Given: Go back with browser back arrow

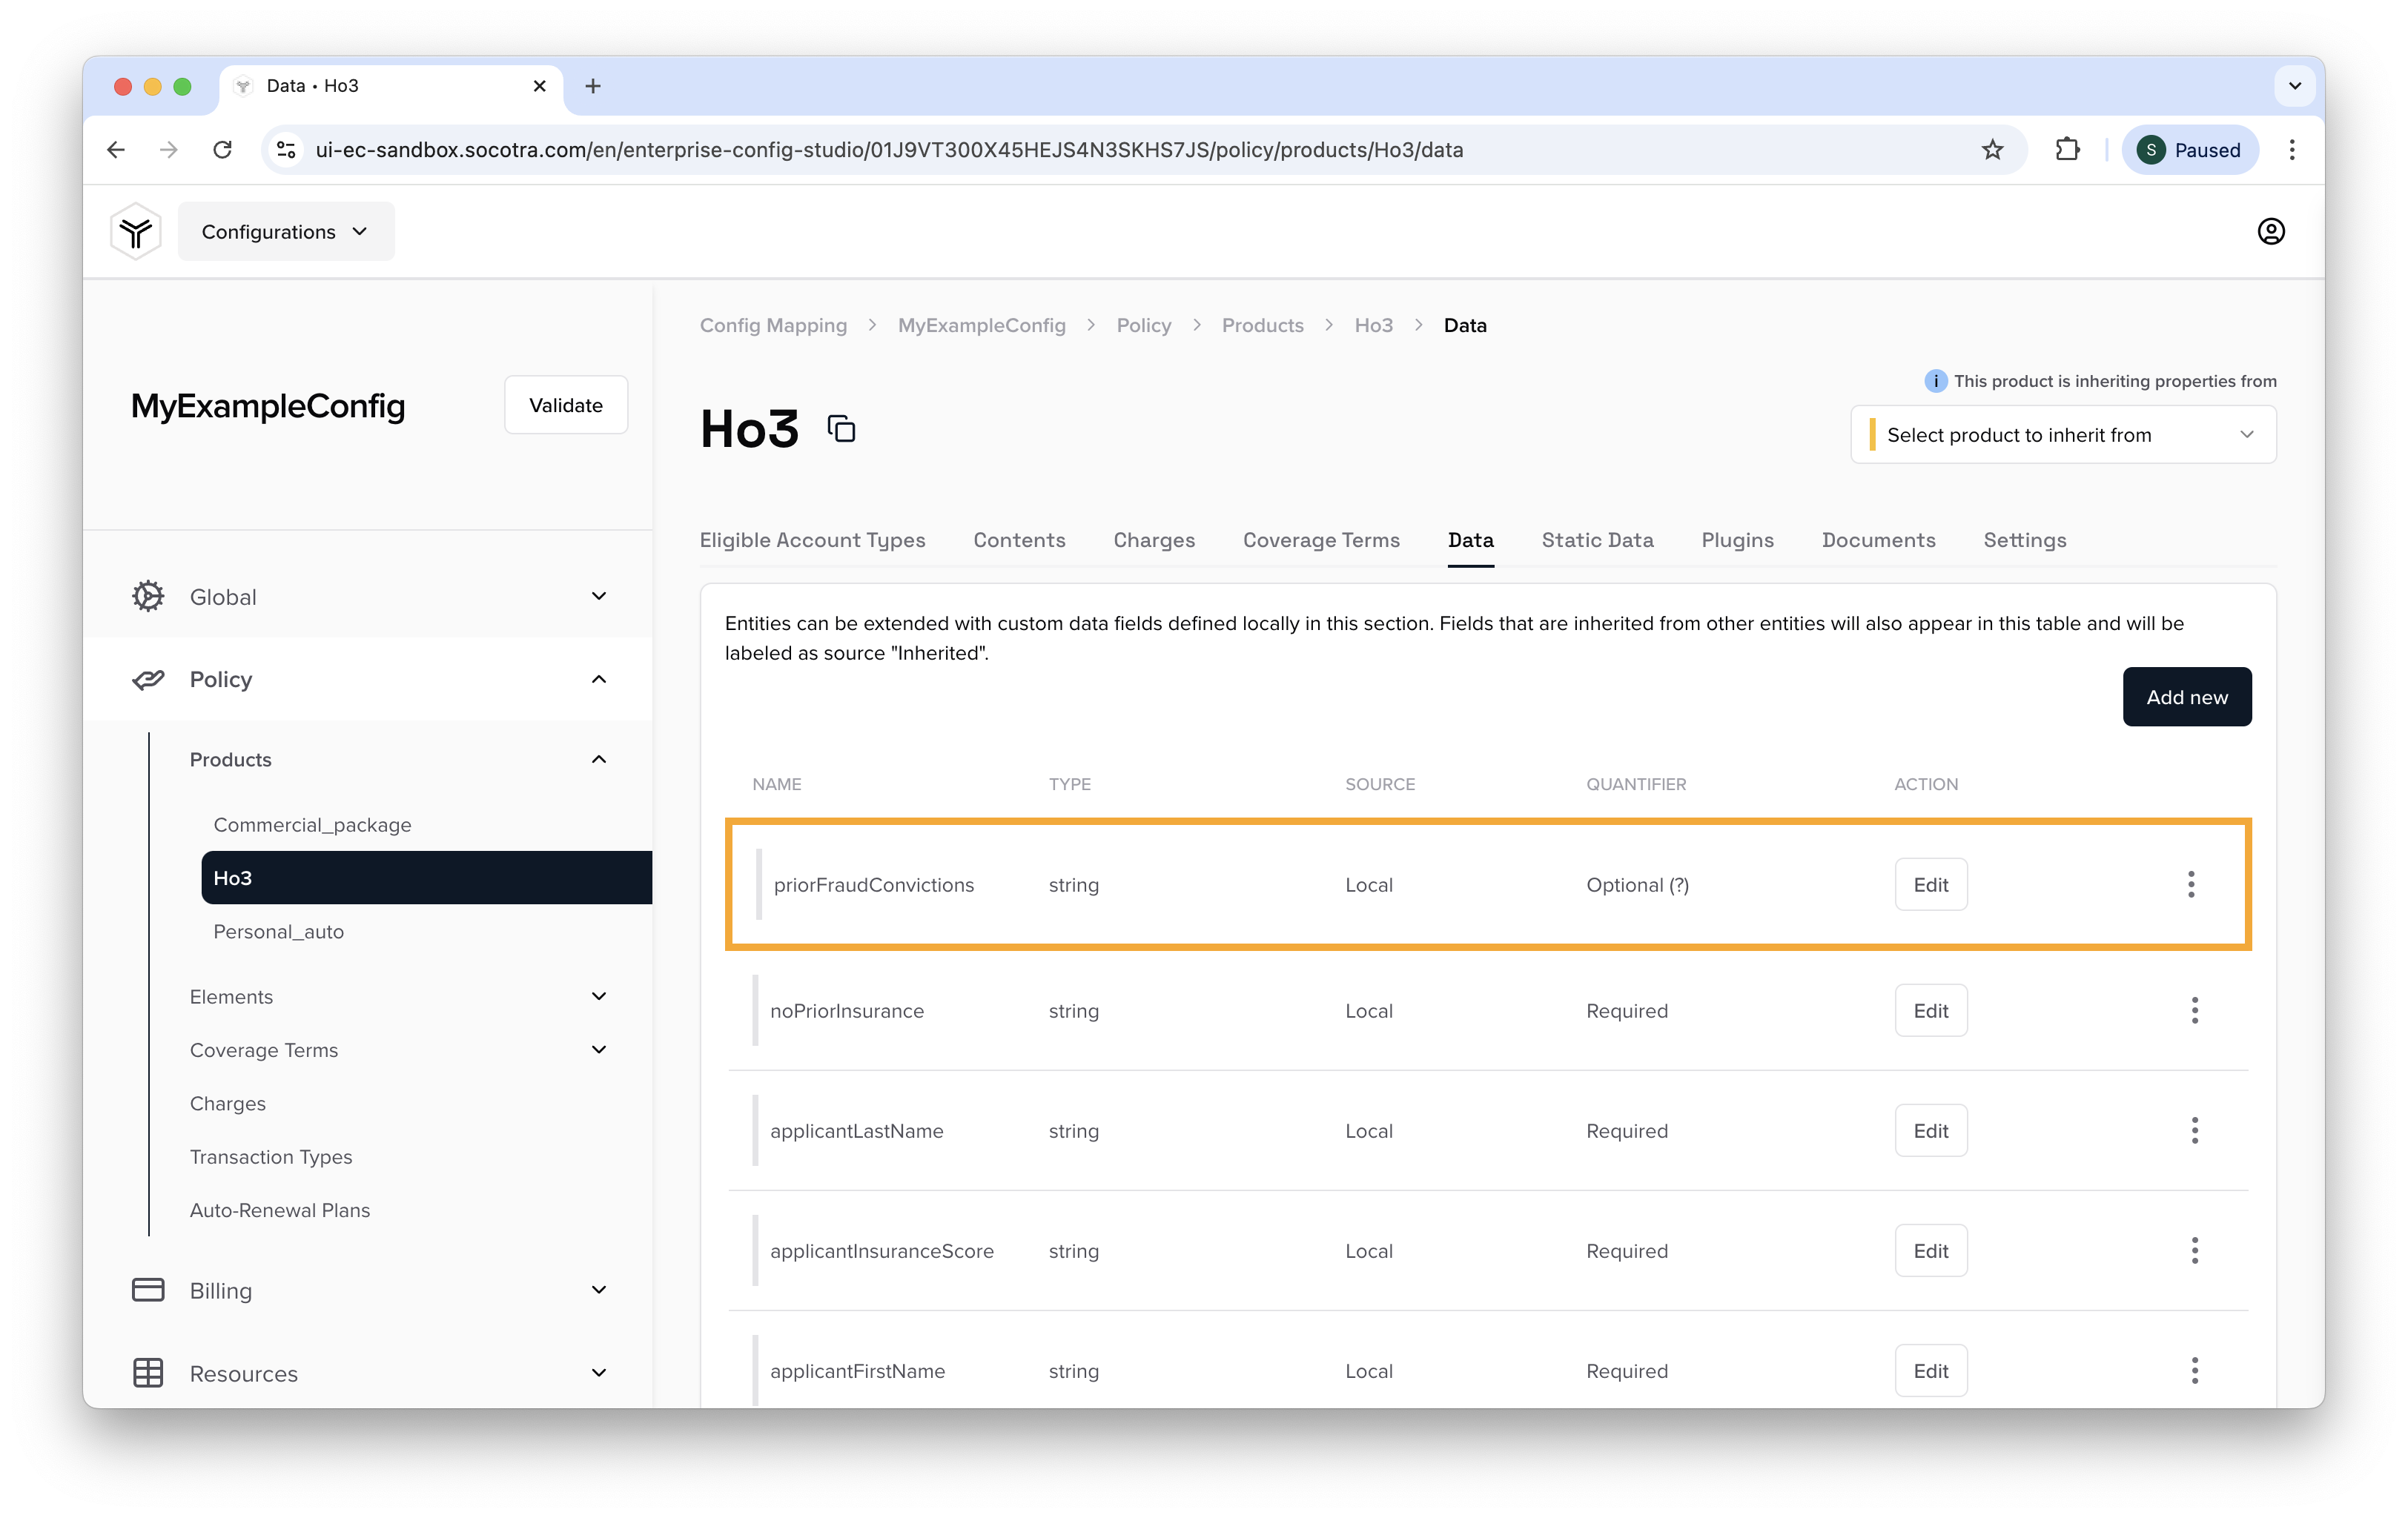Looking at the screenshot, I should [116, 149].
